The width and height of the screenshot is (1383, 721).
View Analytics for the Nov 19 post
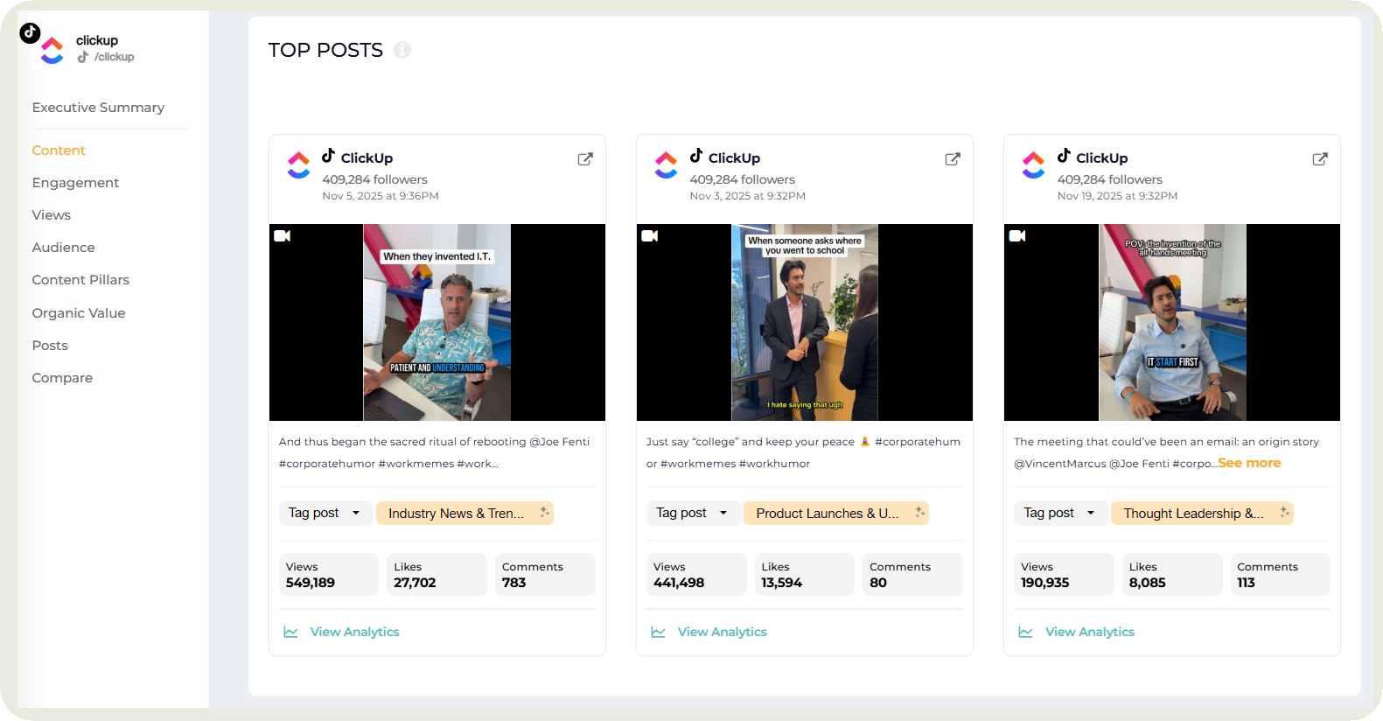[x=1089, y=632]
